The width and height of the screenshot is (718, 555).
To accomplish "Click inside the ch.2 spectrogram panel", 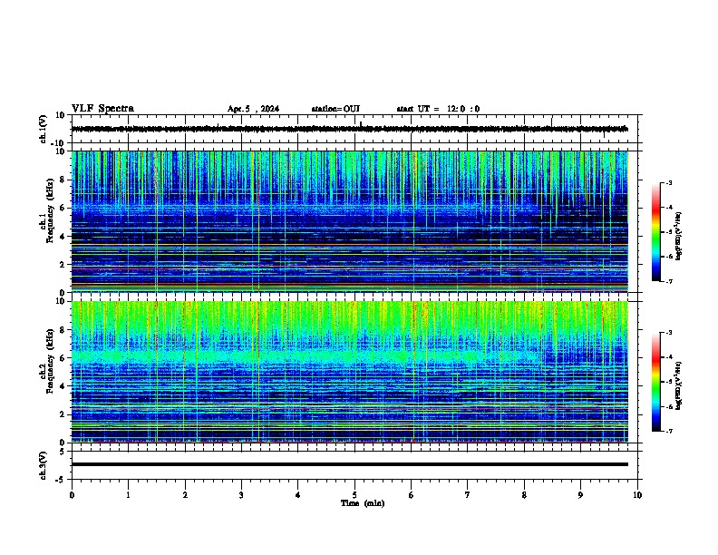I will (x=350, y=372).
